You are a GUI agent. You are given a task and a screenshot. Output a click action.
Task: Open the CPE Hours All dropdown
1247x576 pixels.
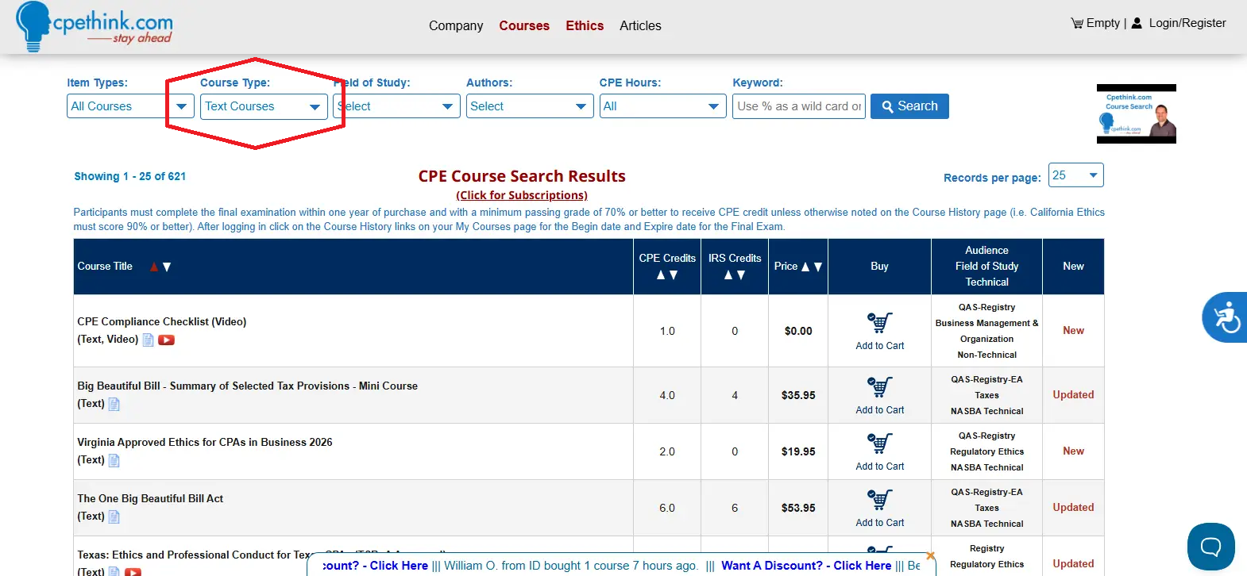(663, 106)
